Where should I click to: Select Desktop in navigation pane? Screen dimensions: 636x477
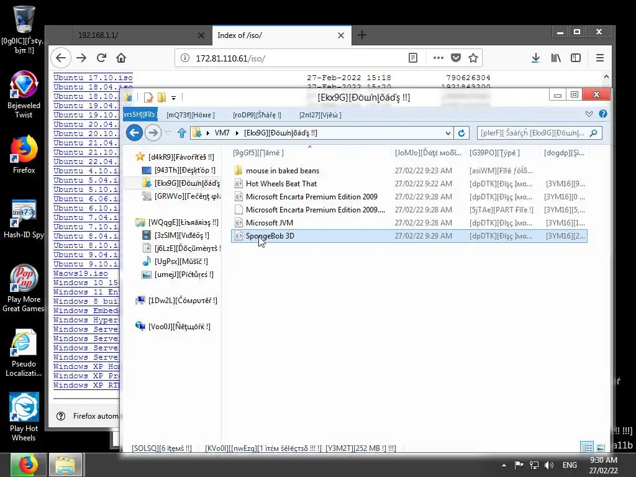click(x=179, y=170)
